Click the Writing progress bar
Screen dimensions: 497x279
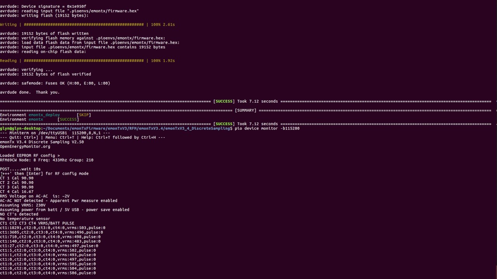click(83, 24)
